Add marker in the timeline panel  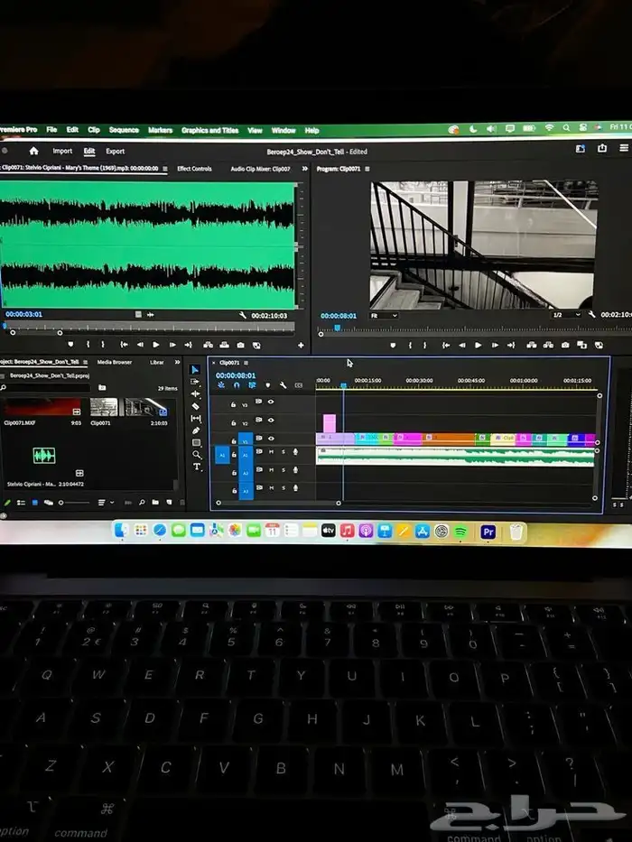[x=268, y=385]
